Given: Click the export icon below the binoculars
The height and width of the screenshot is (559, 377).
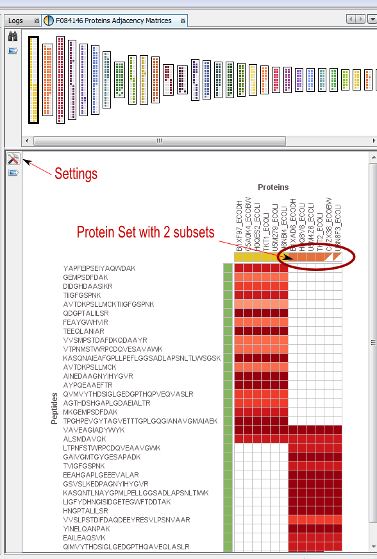Looking at the screenshot, I should (13, 51).
